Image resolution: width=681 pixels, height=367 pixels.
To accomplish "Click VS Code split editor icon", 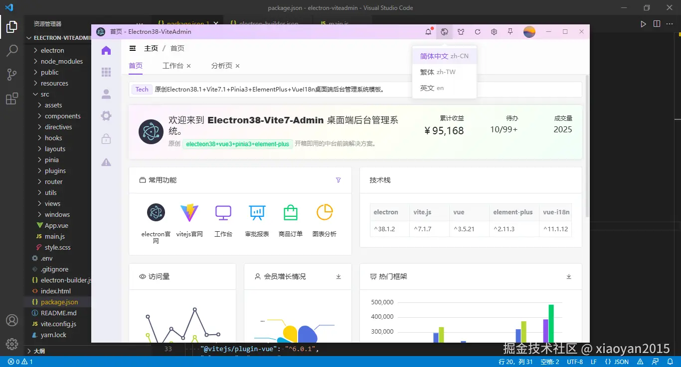I will (657, 24).
